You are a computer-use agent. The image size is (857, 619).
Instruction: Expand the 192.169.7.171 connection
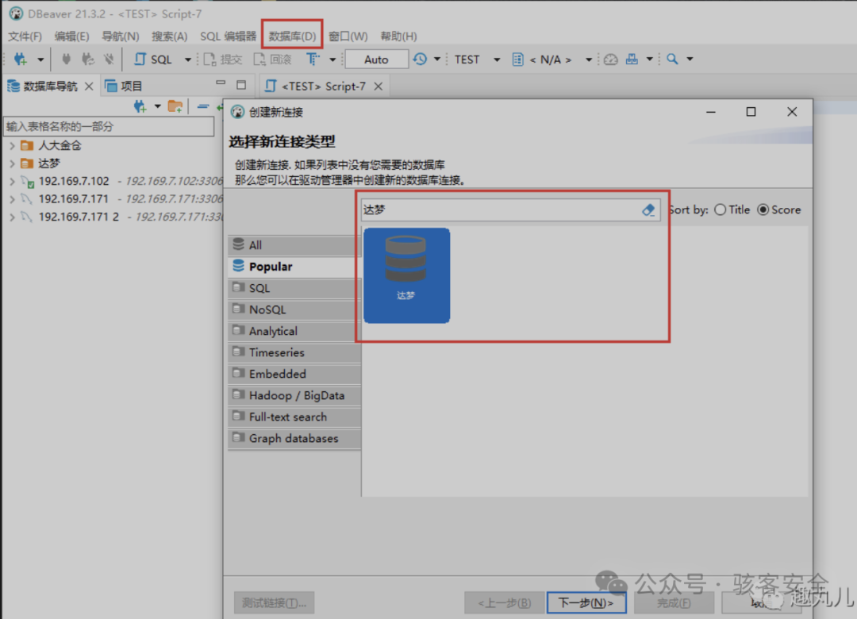pos(12,199)
